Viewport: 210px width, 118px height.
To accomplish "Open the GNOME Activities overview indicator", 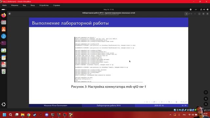I will click(x=4, y=10).
